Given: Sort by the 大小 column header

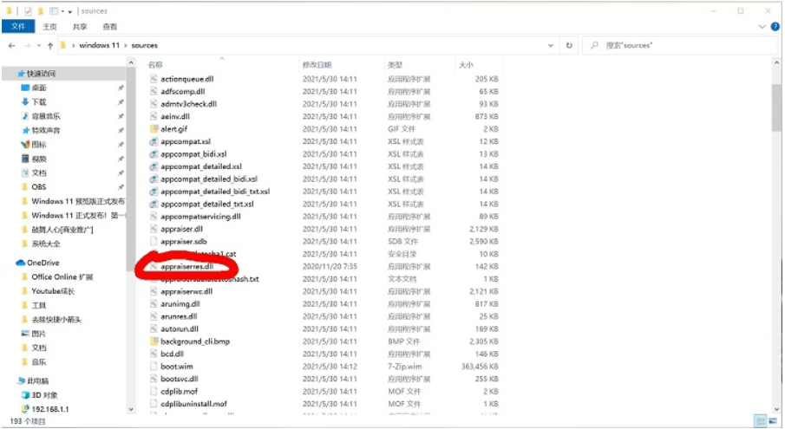Looking at the screenshot, I should point(466,65).
